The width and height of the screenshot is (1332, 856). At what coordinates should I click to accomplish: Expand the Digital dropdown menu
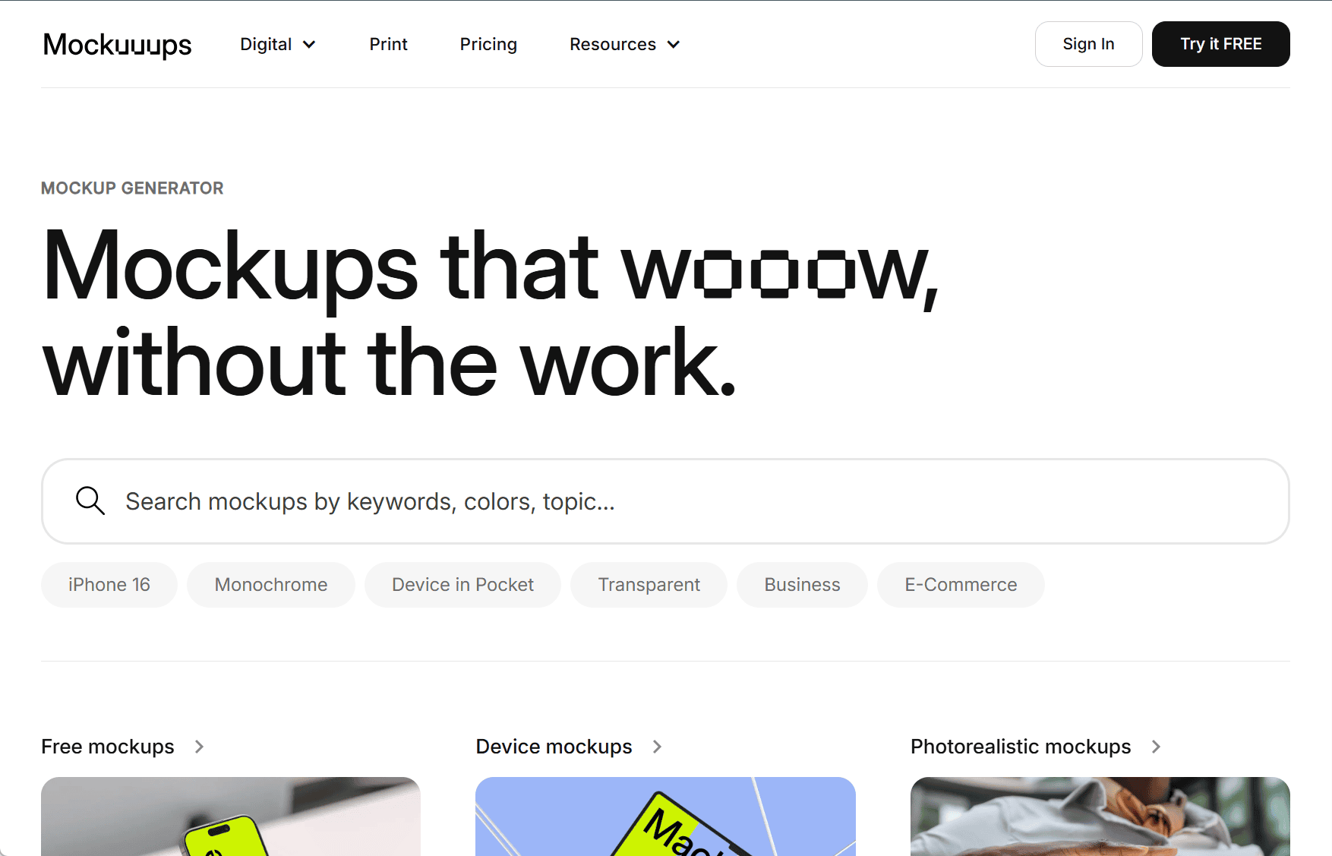[277, 45]
